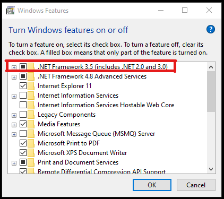Viewport: 224px width, 199px height.
Task: Enable Internet Information Services Hostable Web Core checkbox
Action: point(23,105)
